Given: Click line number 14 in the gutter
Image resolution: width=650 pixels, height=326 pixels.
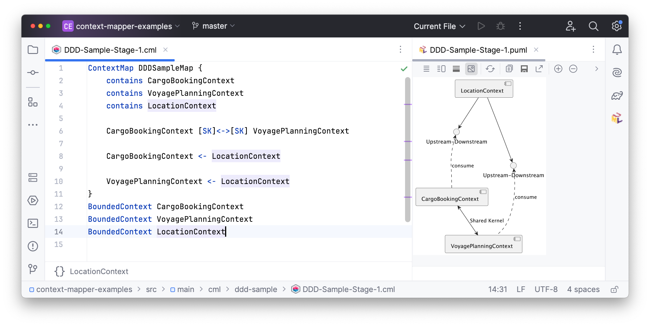Looking at the screenshot, I should [x=58, y=232].
